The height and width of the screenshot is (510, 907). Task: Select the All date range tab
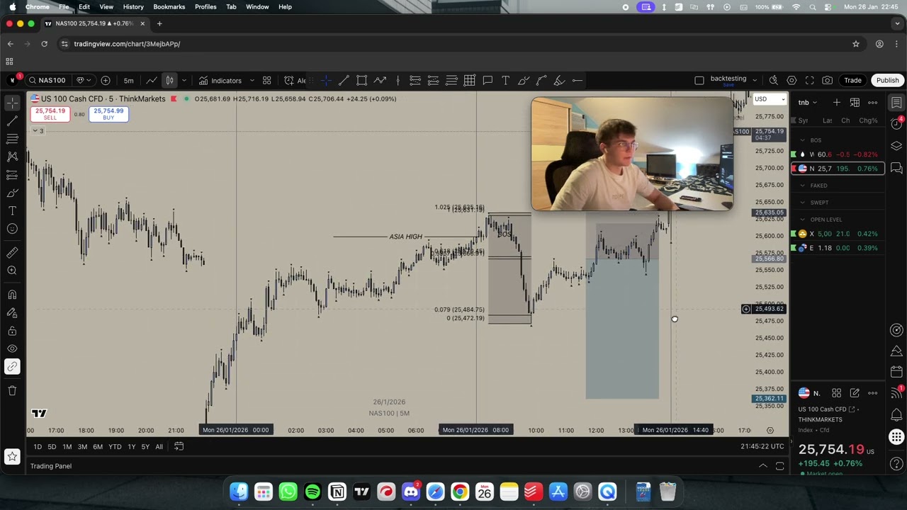[x=159, y=447]
